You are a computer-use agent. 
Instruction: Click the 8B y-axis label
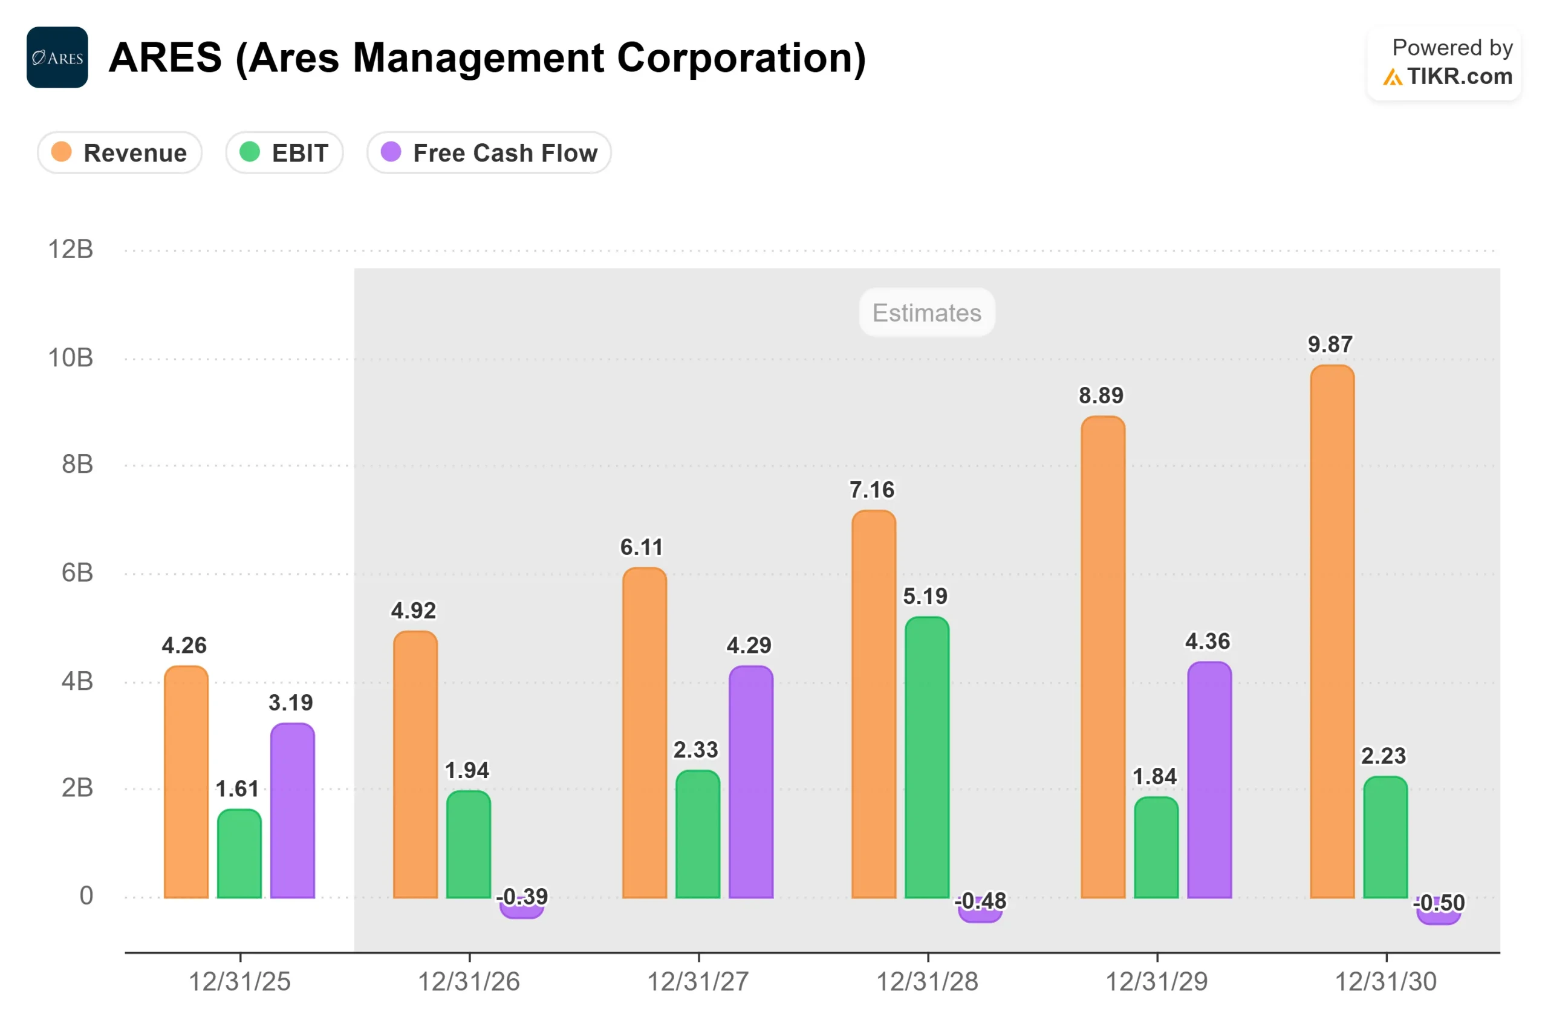(77, 465)
